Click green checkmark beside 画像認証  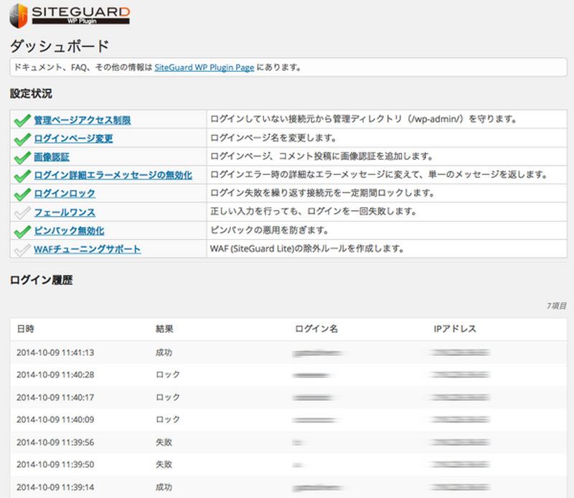click(22, 157)
